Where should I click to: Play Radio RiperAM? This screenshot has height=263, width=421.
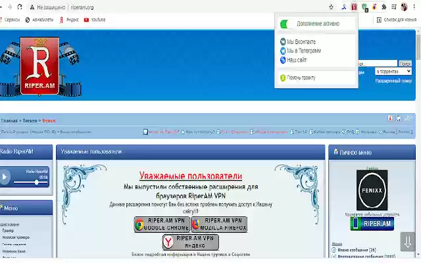coord(5,177)
